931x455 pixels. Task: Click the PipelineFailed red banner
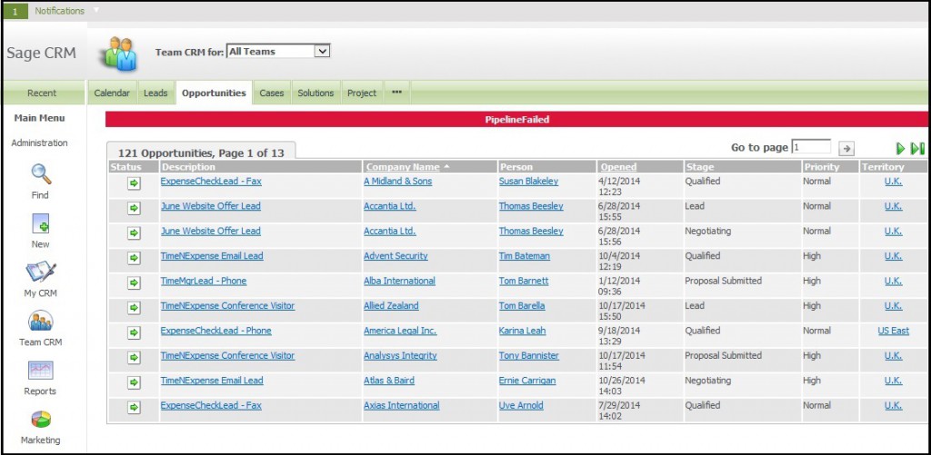pos(516,119)
